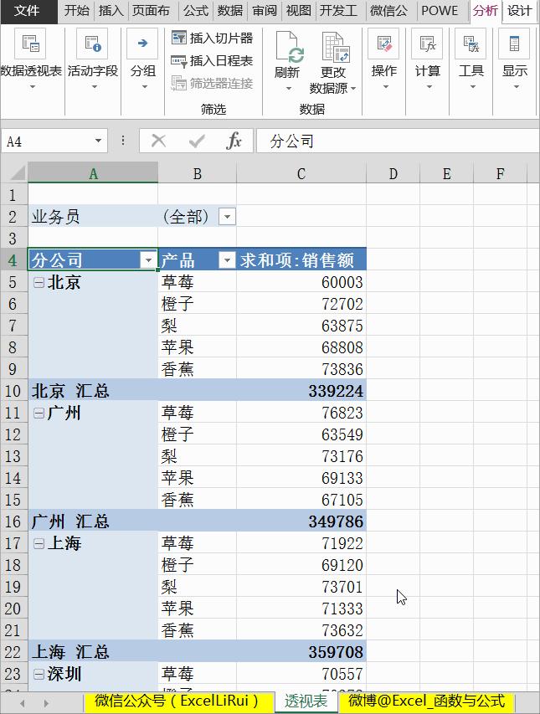This screenshot has height=714, width=540.
Task: Select the cell with value 76823
Action: click(301, 413)
